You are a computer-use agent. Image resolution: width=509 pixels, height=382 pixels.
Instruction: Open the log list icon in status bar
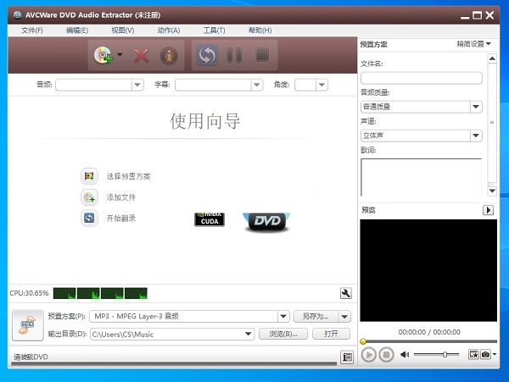point(347,357)
